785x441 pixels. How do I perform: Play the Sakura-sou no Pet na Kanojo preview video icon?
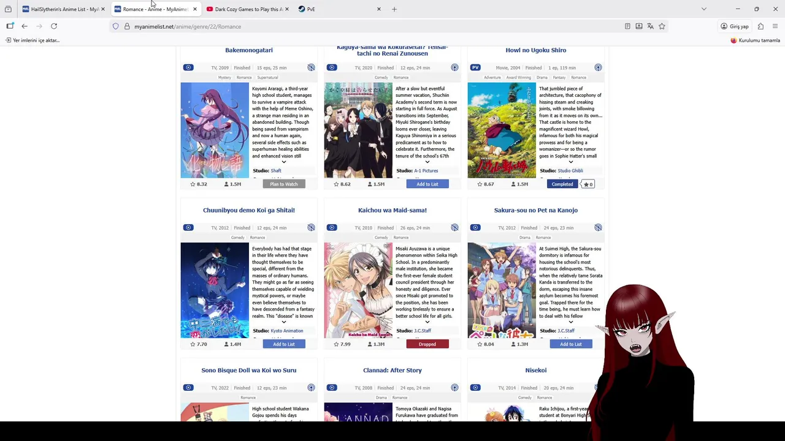[x=475, y=227]
